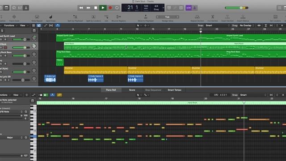Toggle the grid view button in Tracks menu bar
This screenshot has width=286, height=161.
(34, 25)
